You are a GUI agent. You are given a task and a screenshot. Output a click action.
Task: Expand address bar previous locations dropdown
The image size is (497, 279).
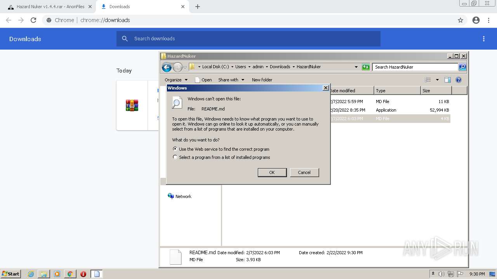(356, 67)
